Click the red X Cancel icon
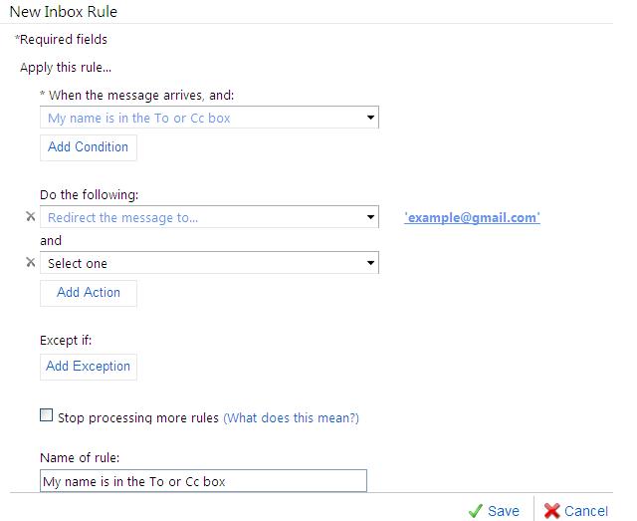Image resolution: width=637 pixels, height=521 pixels. pyautogui.click(x=551, y=510)
